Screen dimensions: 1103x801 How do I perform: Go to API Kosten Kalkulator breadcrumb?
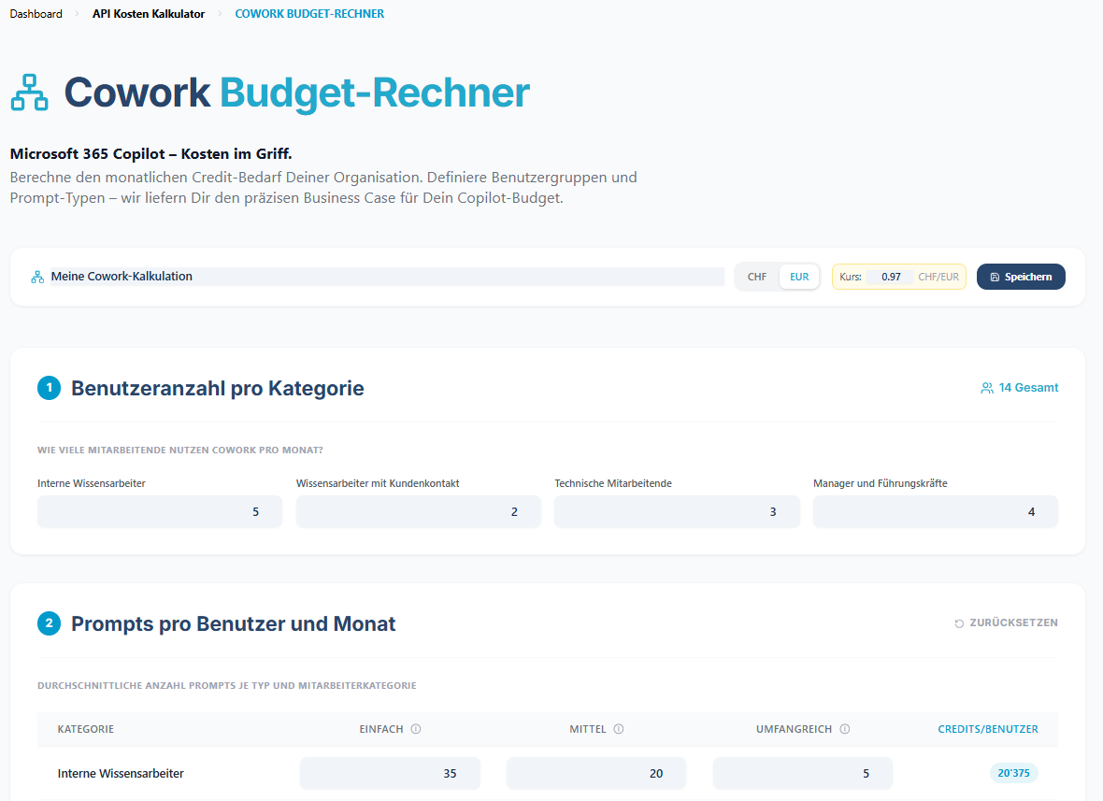point(149,14)
